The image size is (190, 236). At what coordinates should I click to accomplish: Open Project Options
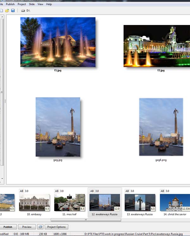point(56,227)
